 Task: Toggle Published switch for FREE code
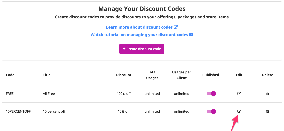pyautogui.click(x=211, y=94)
